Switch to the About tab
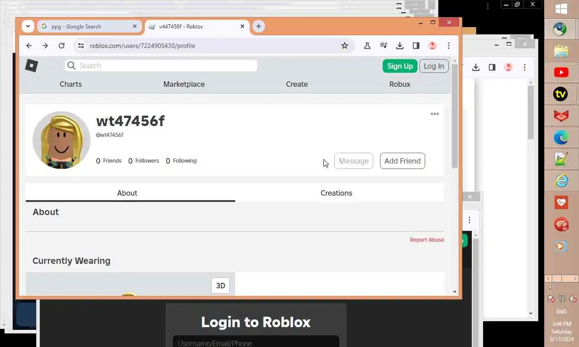Viewport: 579px width, 347px height. [x=130, y=193]
